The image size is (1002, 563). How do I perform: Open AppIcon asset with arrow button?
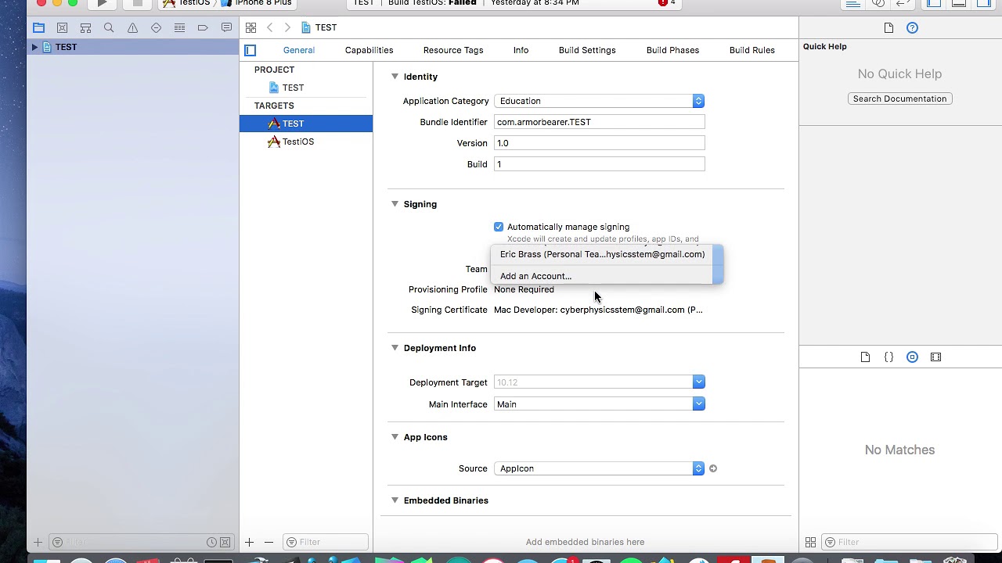[x=713, y=468]
